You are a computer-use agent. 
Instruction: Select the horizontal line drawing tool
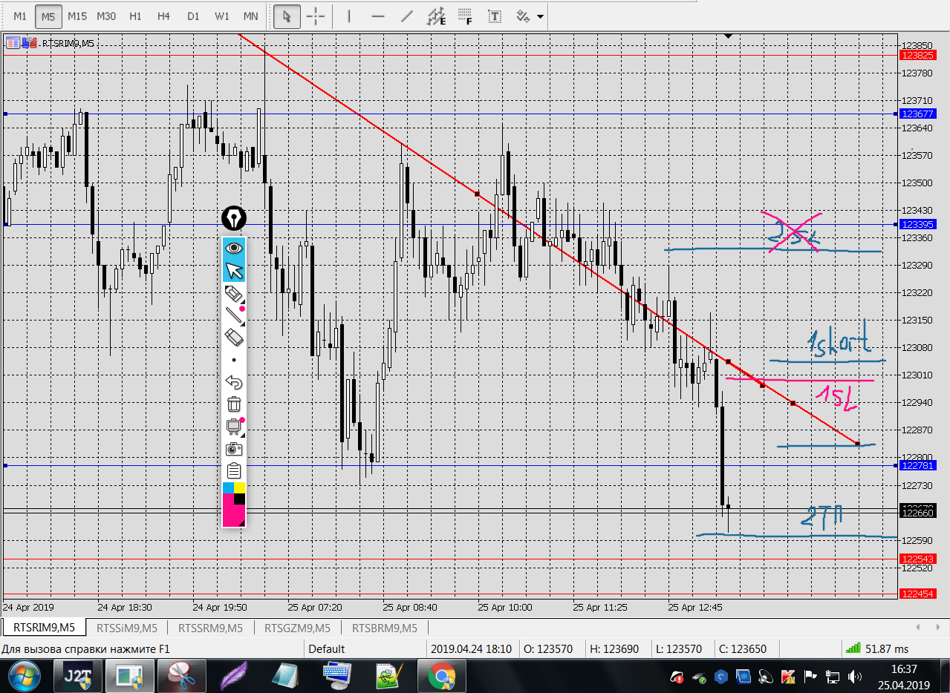pyautogui.click(x=377, y=16)
